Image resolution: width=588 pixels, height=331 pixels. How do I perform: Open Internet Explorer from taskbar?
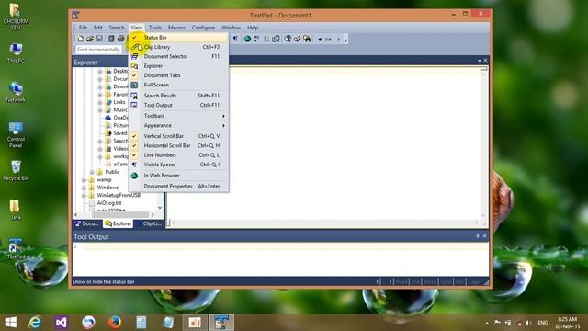35,323
